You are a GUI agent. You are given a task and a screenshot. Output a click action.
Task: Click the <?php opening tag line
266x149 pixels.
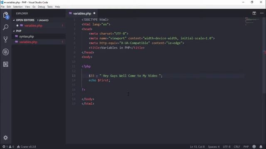[x=86, y=66]
